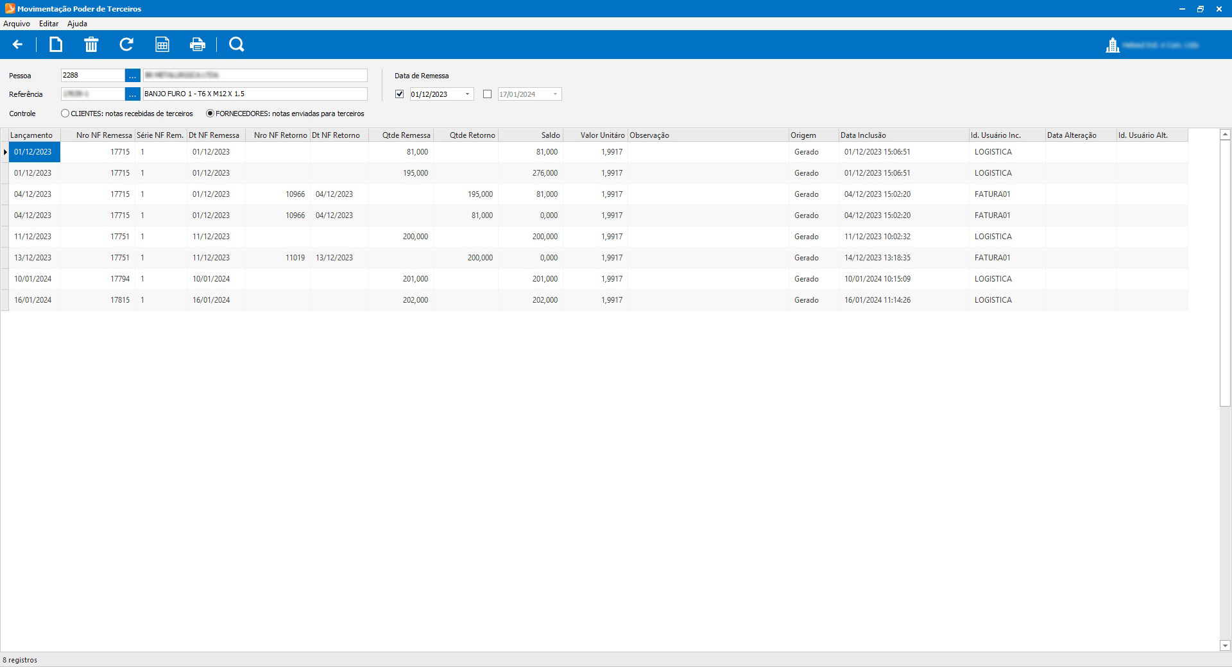
Task: Click NF Retorno number 11019
Action: 278,258
